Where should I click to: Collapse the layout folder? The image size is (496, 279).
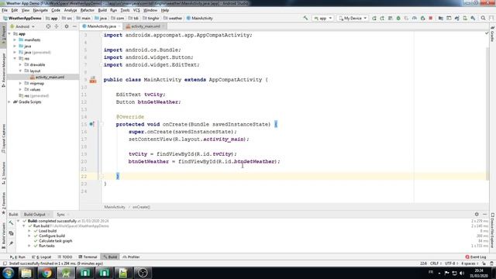20,71
